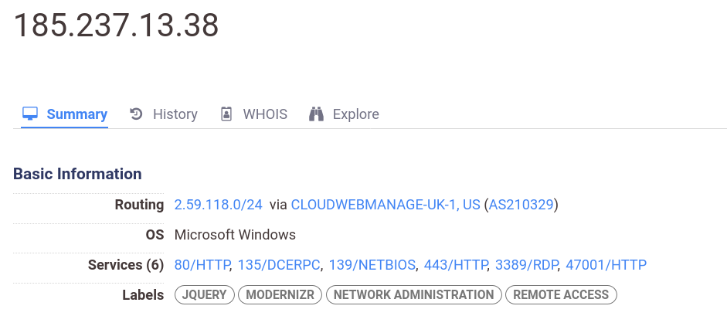Open the 443/HTTP service link
The image size is (727, 316).
pyautogui.click(x=455, y=265)
